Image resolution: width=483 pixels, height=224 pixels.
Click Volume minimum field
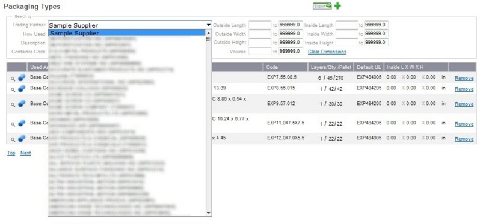[260, 52]
